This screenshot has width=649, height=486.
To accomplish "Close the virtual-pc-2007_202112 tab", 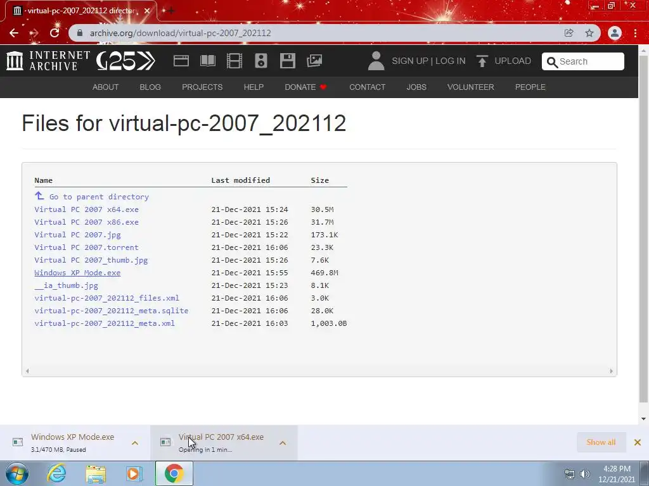I will tap(147, 11).
